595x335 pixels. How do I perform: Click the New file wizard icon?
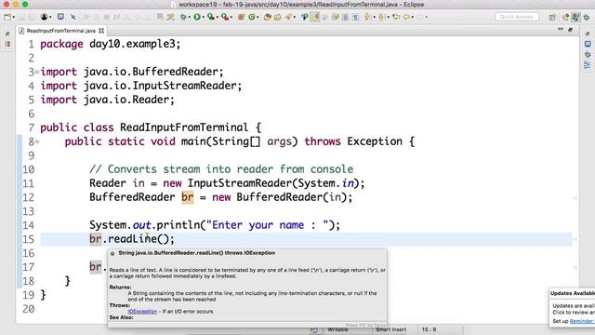point(7,17)
